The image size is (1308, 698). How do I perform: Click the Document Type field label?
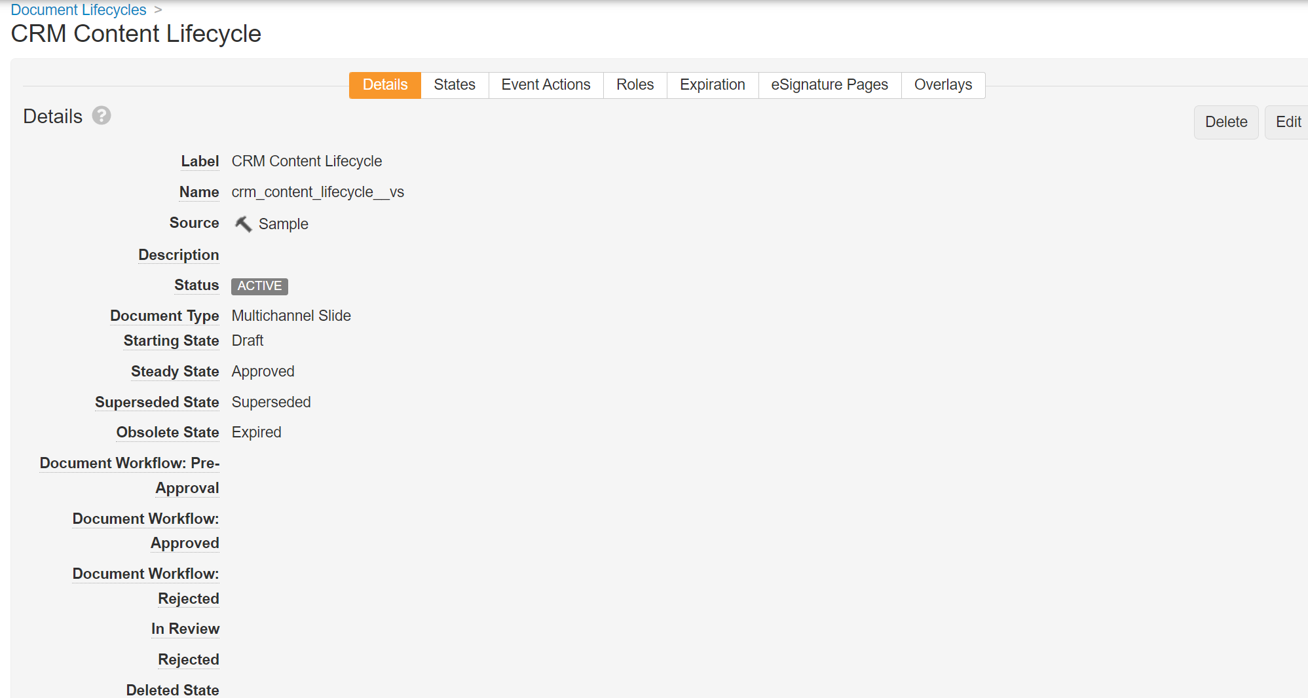(164, 316)
